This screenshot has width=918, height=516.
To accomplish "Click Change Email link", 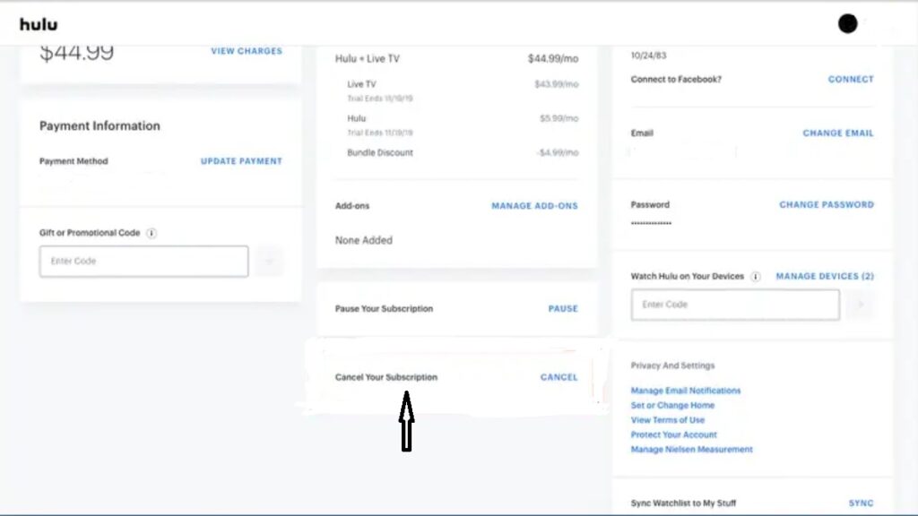I will pos(837,133).
